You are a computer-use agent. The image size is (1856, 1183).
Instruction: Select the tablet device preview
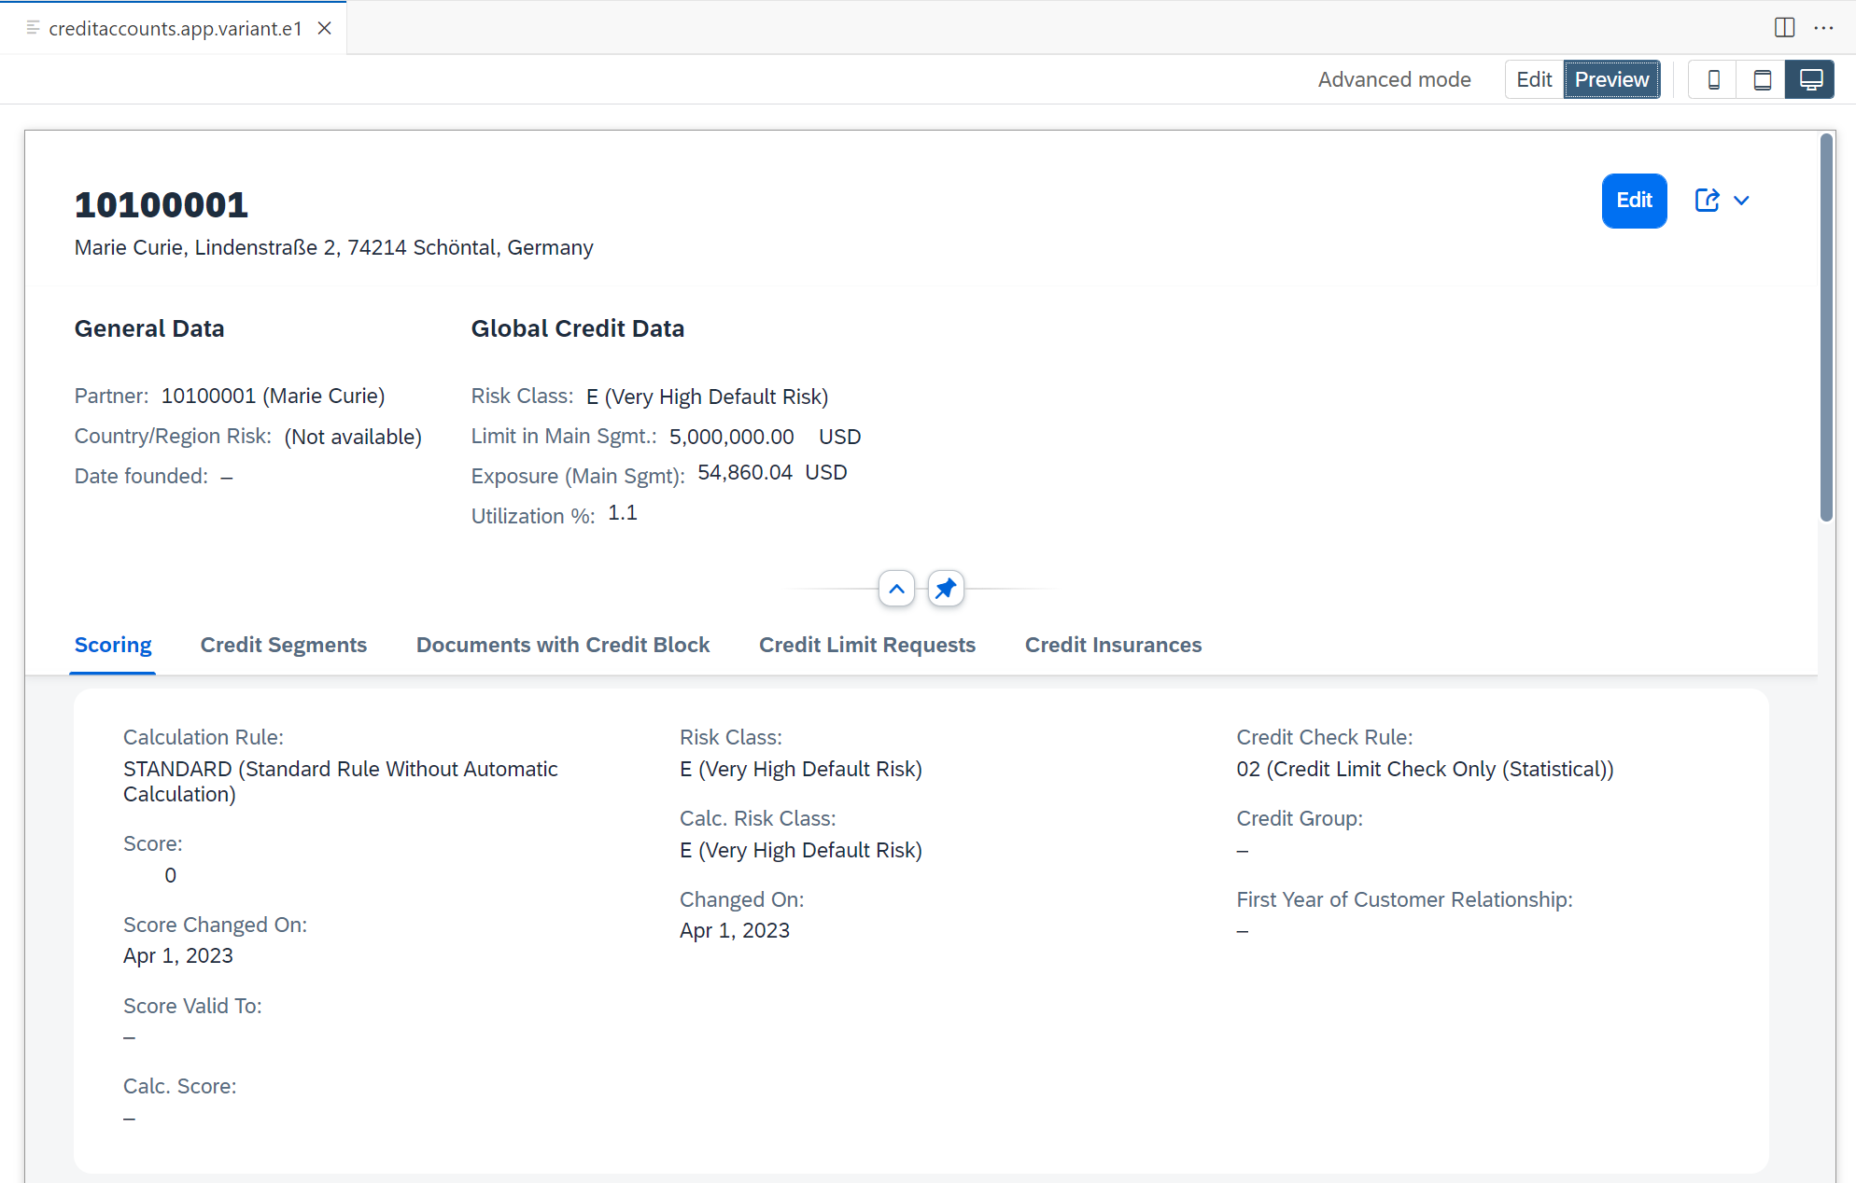(1762, 79)
